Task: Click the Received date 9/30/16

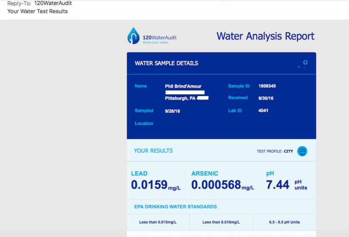Action: [266, 98]
